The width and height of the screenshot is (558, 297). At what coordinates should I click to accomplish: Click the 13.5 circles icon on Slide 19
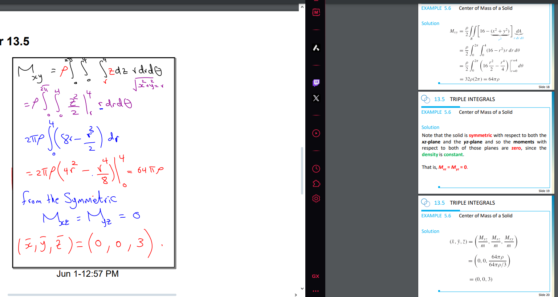425,99
